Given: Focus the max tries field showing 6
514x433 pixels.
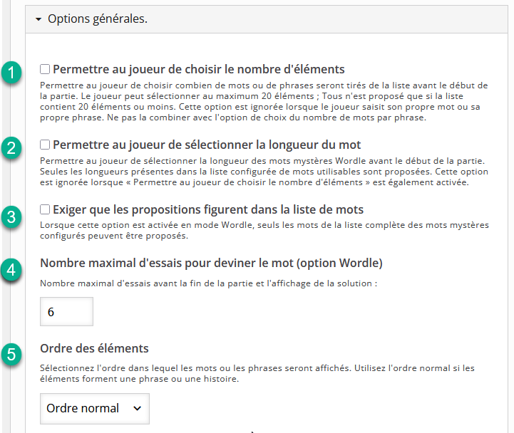Looking at the screenshot, I should 66,311.
